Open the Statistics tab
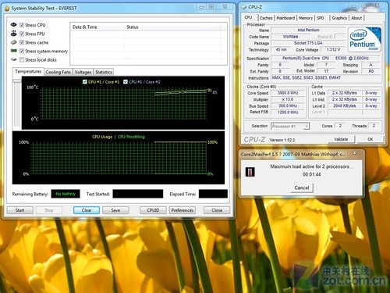 (104, 72)
